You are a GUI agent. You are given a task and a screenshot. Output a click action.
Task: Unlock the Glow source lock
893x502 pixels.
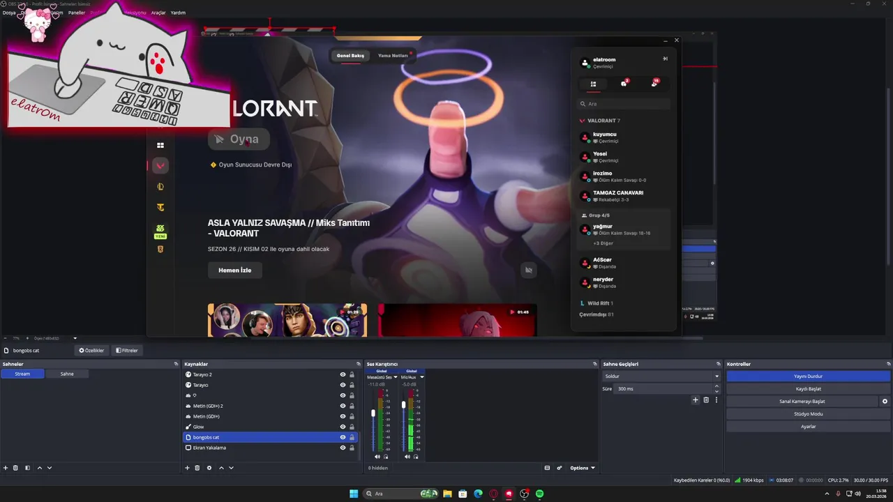coord(352,427)
